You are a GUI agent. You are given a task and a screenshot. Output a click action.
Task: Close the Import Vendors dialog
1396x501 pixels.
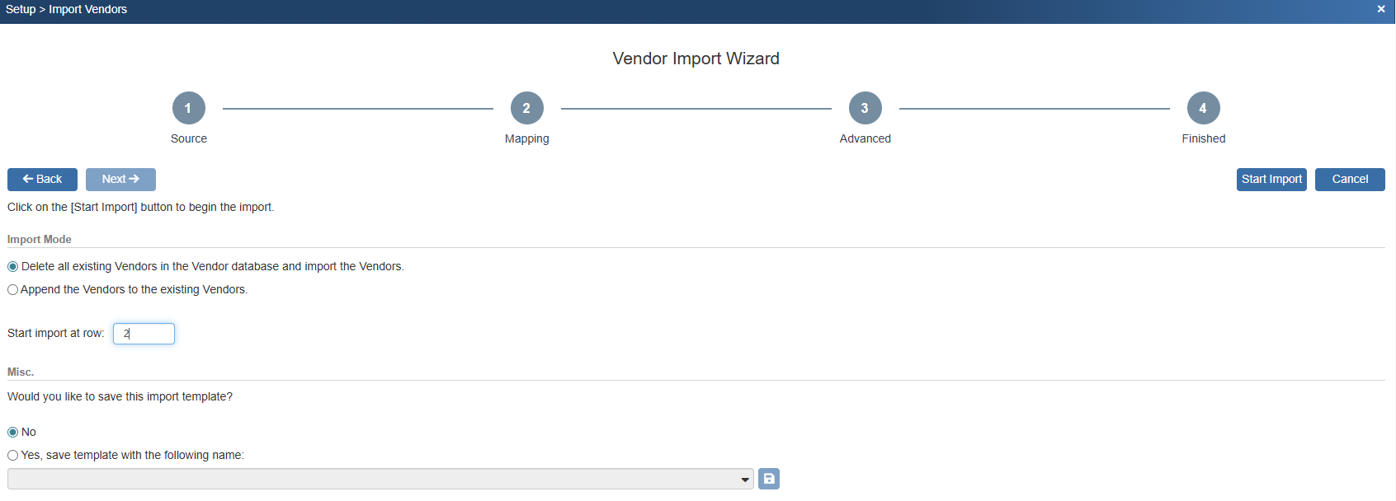(x=1381, y=9)
